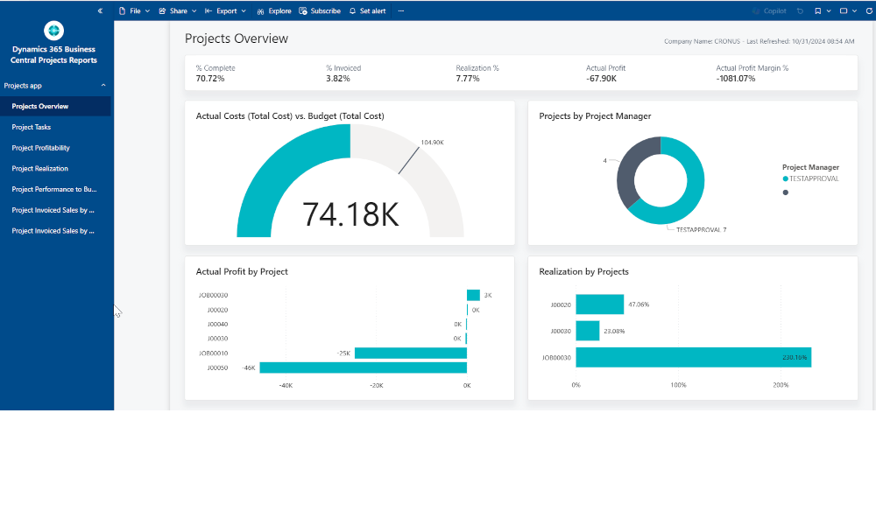876x525 pixels.
Task: Open the View options dropdown
Action: (x=846, y=10)
